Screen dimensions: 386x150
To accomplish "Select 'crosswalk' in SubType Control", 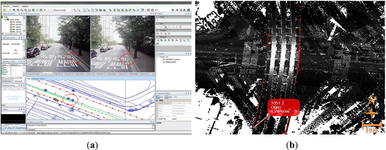I will coord(6,53).
